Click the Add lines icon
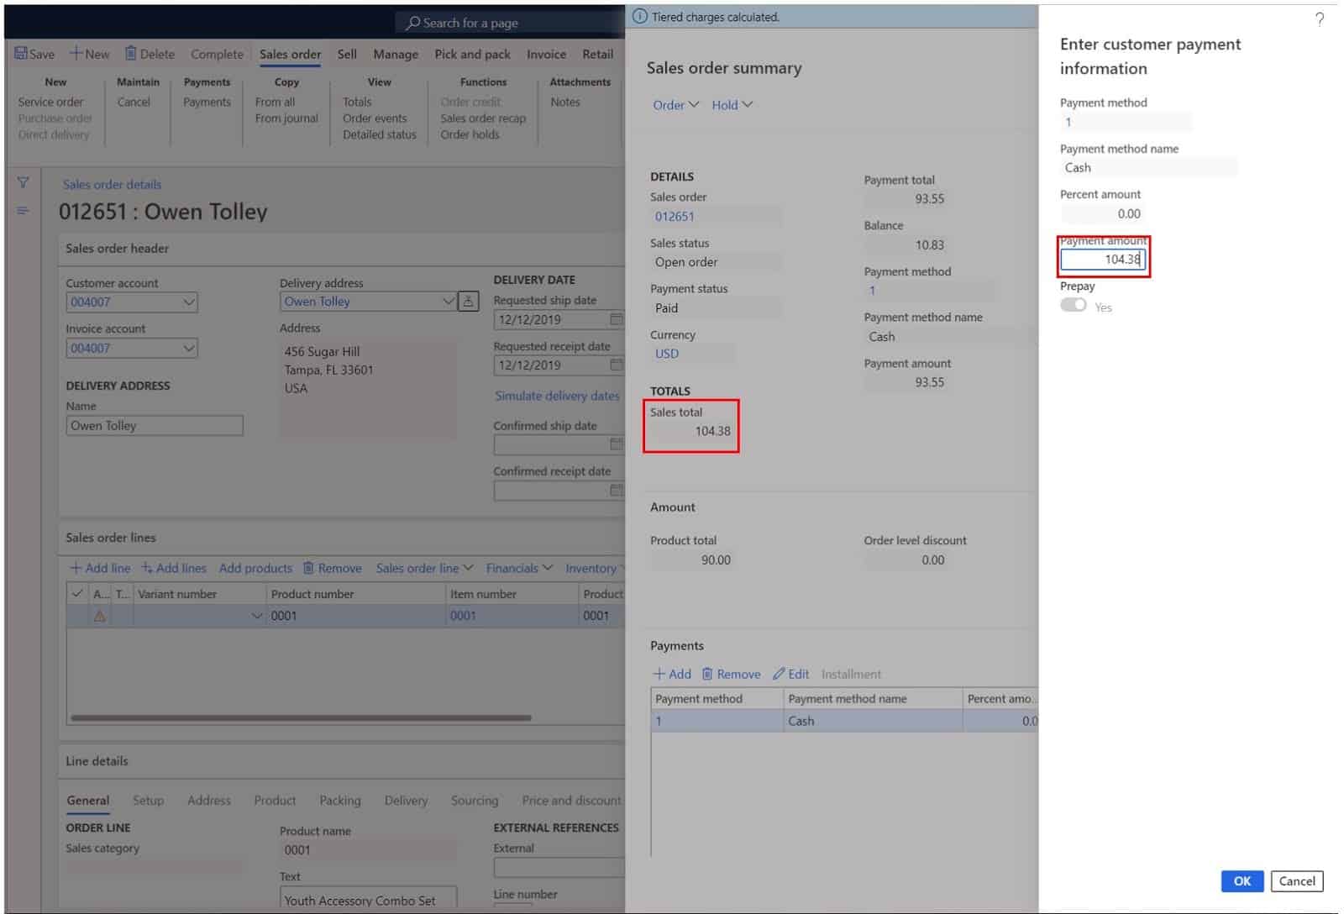1344x914 pixels. 147,568
